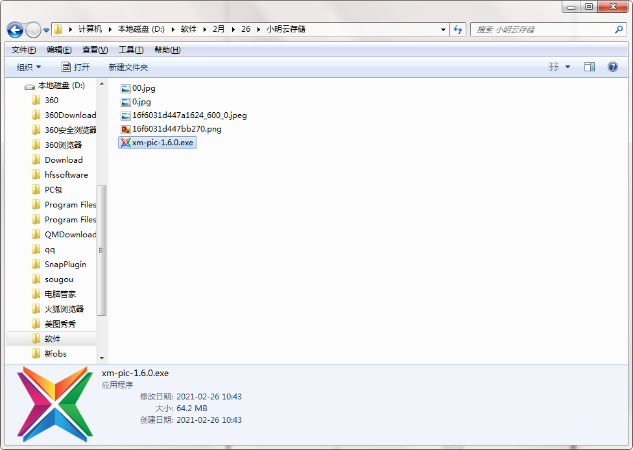Create a folder with 新建文件夹
The height and width of the screenshot is (450, 633).
(x=128, y=67)
